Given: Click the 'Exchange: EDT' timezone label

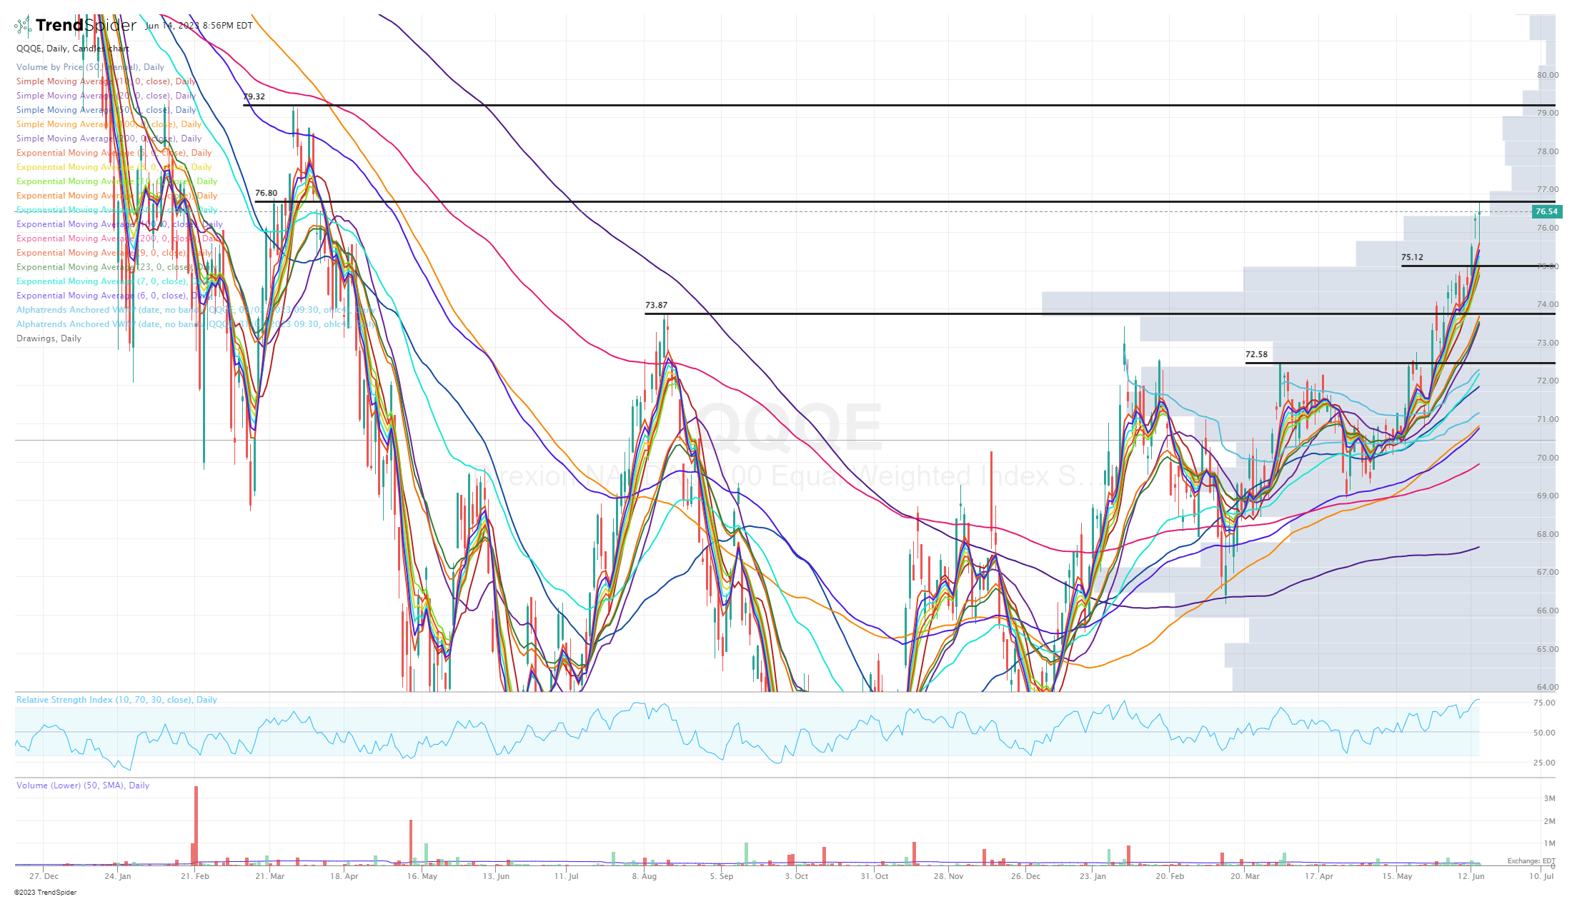Looking at the screenshot, I should 1531,862.
